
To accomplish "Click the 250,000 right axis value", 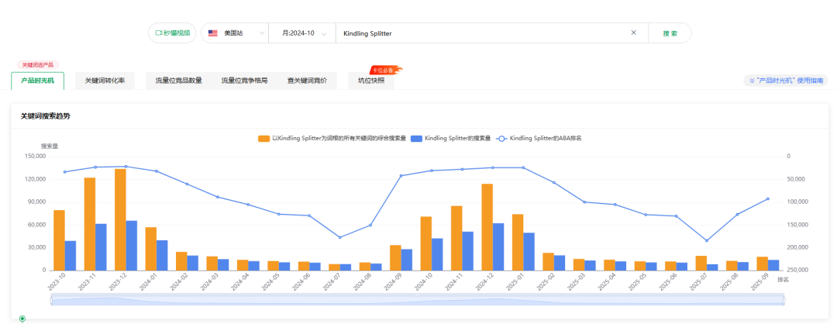I will click(798, 270).
